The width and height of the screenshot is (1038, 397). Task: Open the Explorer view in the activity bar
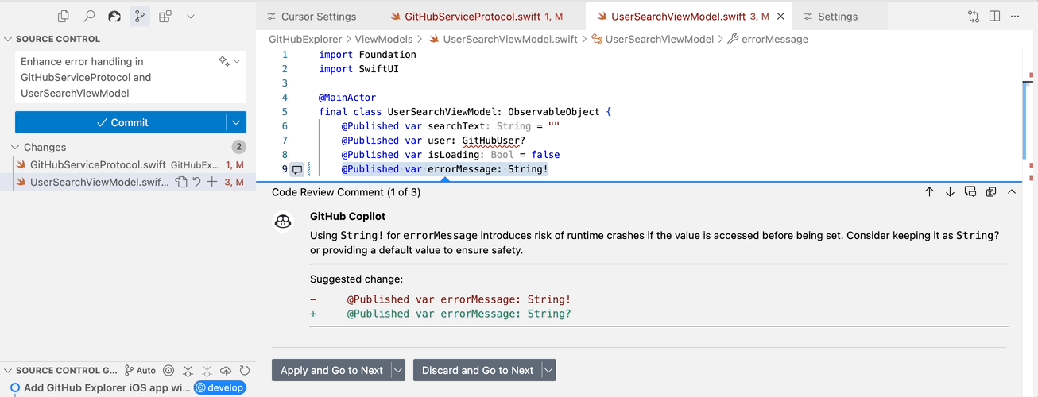[64, 16]
